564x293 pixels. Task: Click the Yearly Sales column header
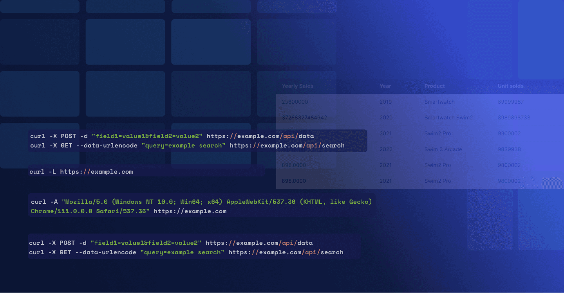(x=297, y=86)
